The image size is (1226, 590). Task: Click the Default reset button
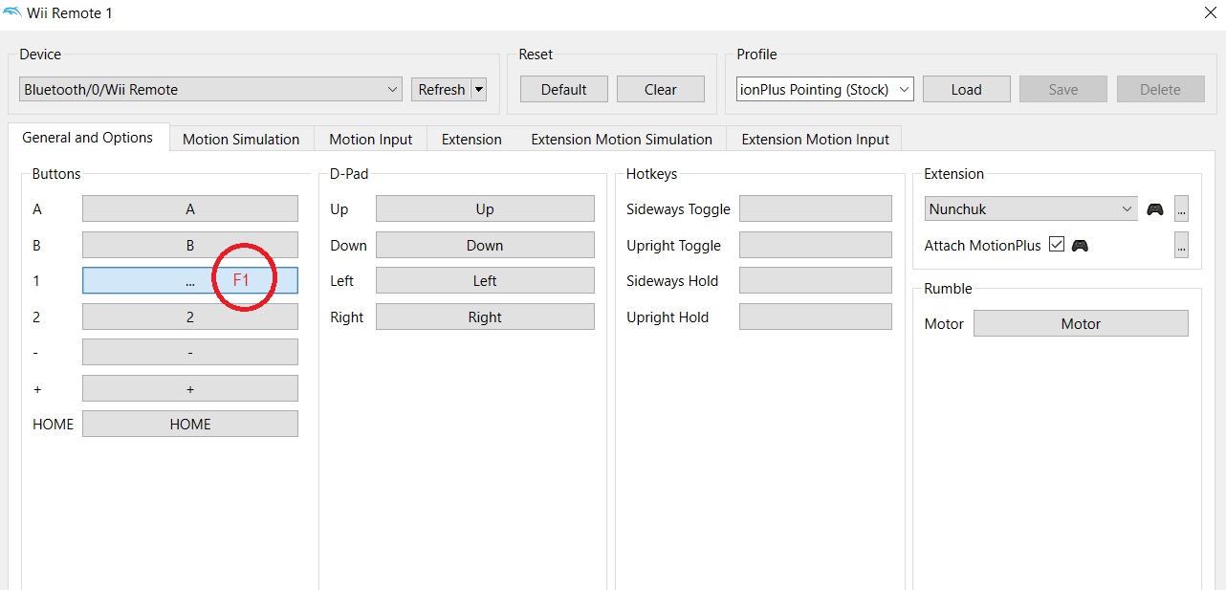564,89
